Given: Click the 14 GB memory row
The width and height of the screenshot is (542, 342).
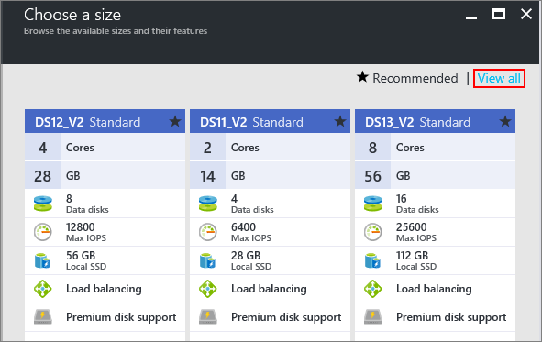Looking at the screenshot, I should (270, 175).
